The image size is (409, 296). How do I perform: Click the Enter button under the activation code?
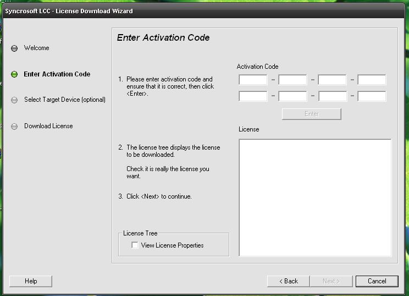(x=312, y=114)
